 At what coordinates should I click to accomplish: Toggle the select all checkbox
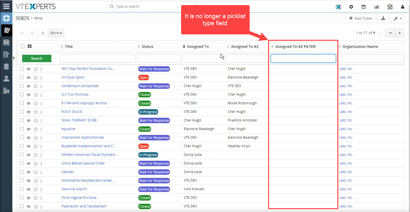point(22,46)
